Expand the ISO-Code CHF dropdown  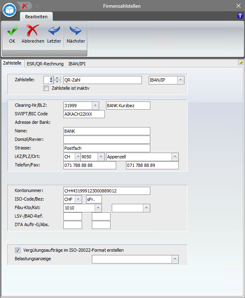click(78, 199)
